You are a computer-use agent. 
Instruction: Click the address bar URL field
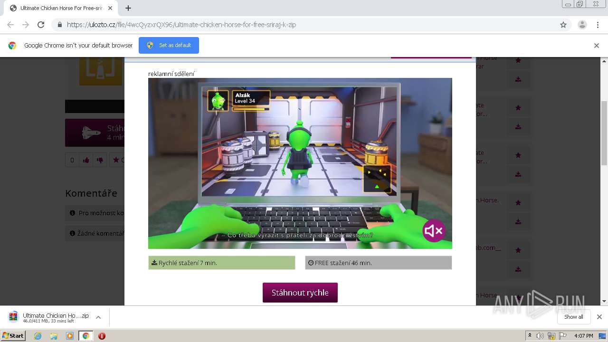[x=304, y=25]
